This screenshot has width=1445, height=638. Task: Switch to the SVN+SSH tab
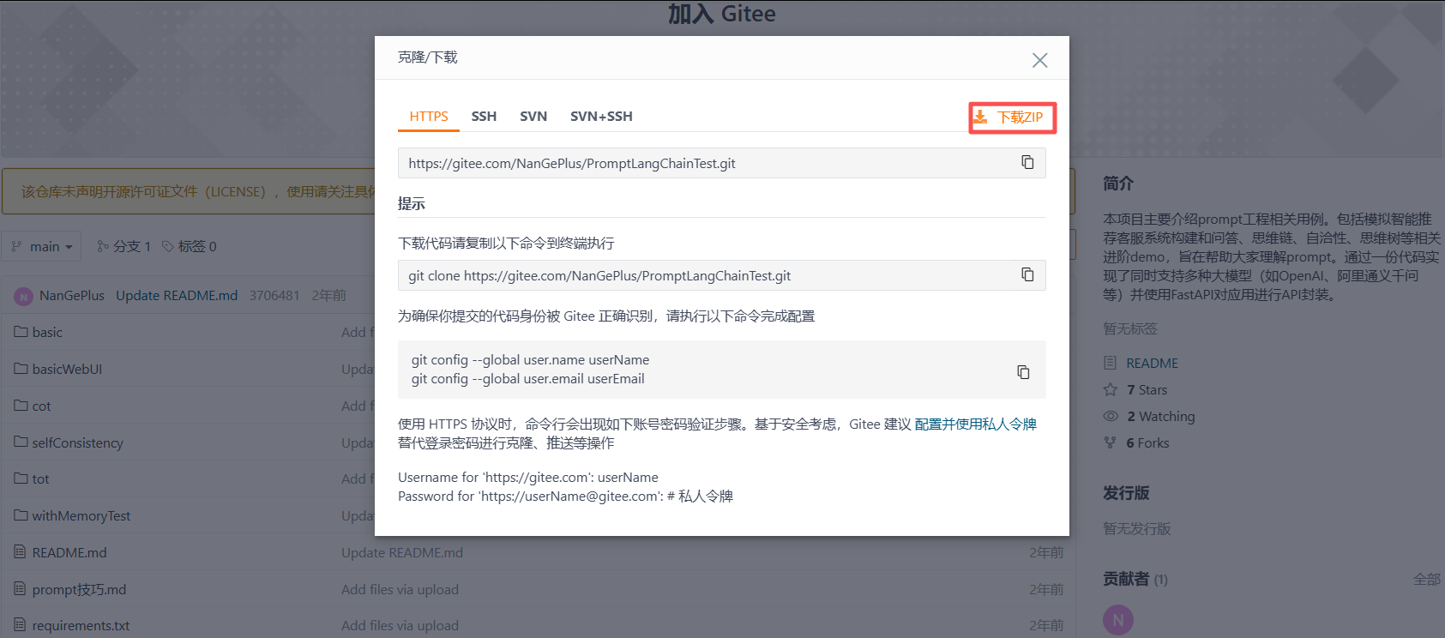tap(601, 117)
